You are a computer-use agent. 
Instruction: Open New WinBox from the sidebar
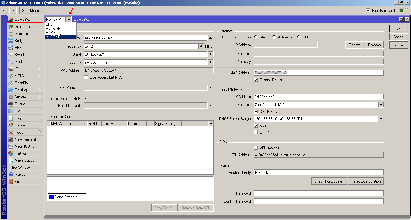pos(20,167)
